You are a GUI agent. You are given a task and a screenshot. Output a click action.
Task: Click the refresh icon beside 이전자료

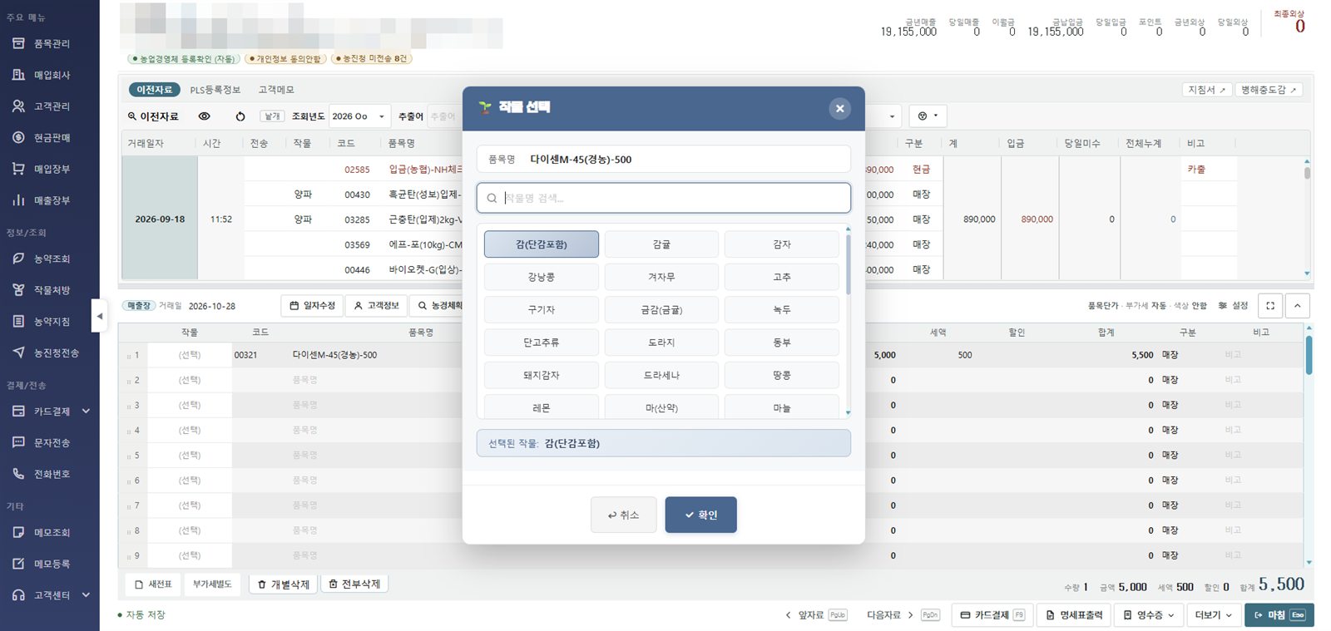pos(240,116)
